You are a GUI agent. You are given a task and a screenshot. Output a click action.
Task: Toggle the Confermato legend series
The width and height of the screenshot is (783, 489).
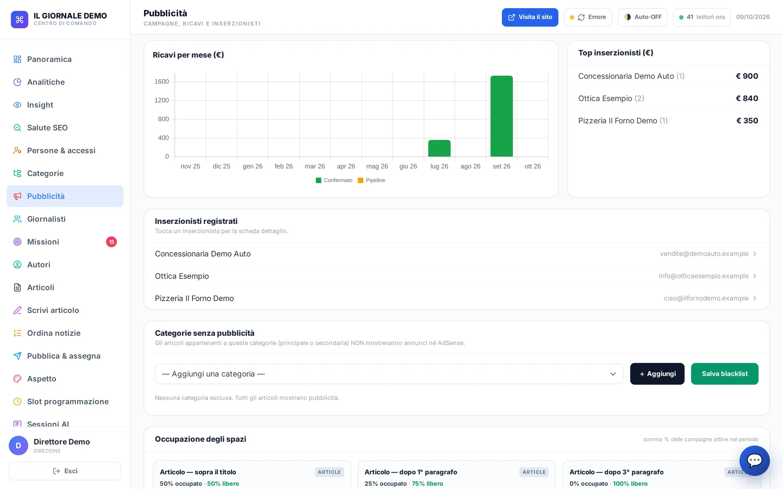click(334, 180)
